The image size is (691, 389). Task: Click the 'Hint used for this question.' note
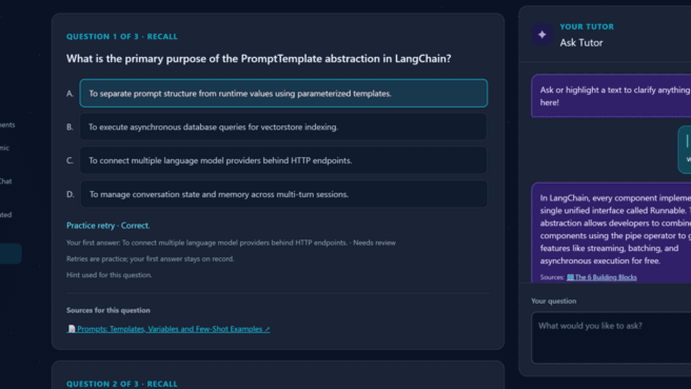(x=109, y=275)
